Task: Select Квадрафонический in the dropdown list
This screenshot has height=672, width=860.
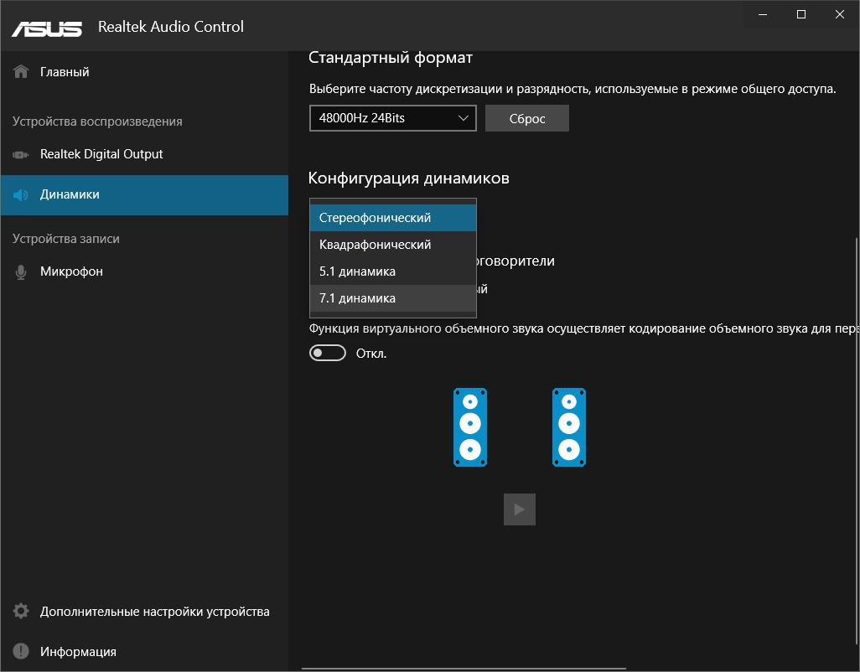Action: 392,245
